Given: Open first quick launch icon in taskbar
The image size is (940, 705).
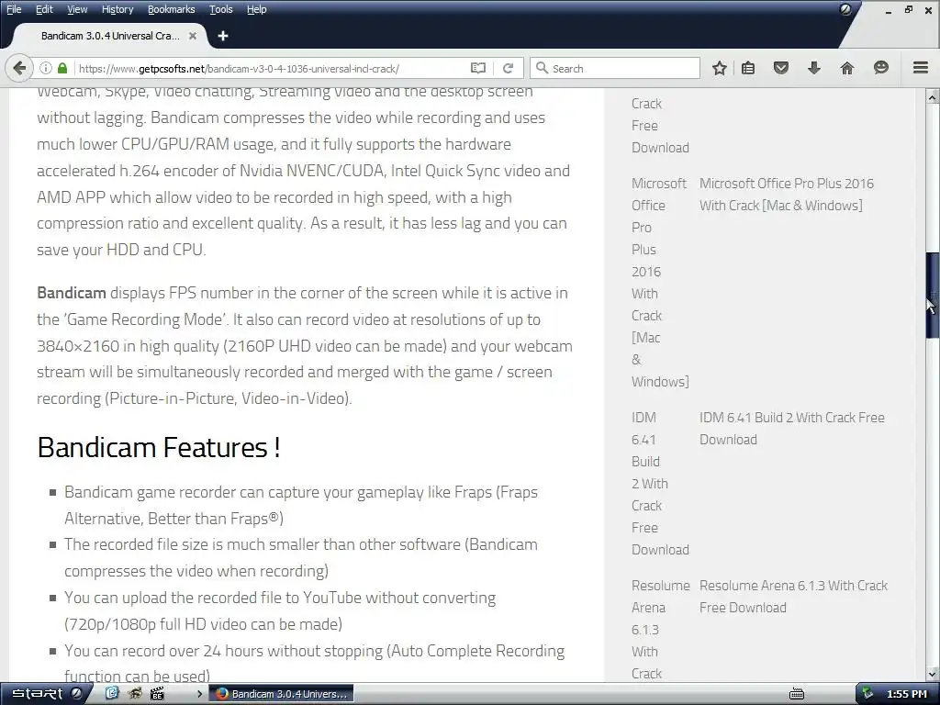Looking at the screenshot, I should 111,694.
